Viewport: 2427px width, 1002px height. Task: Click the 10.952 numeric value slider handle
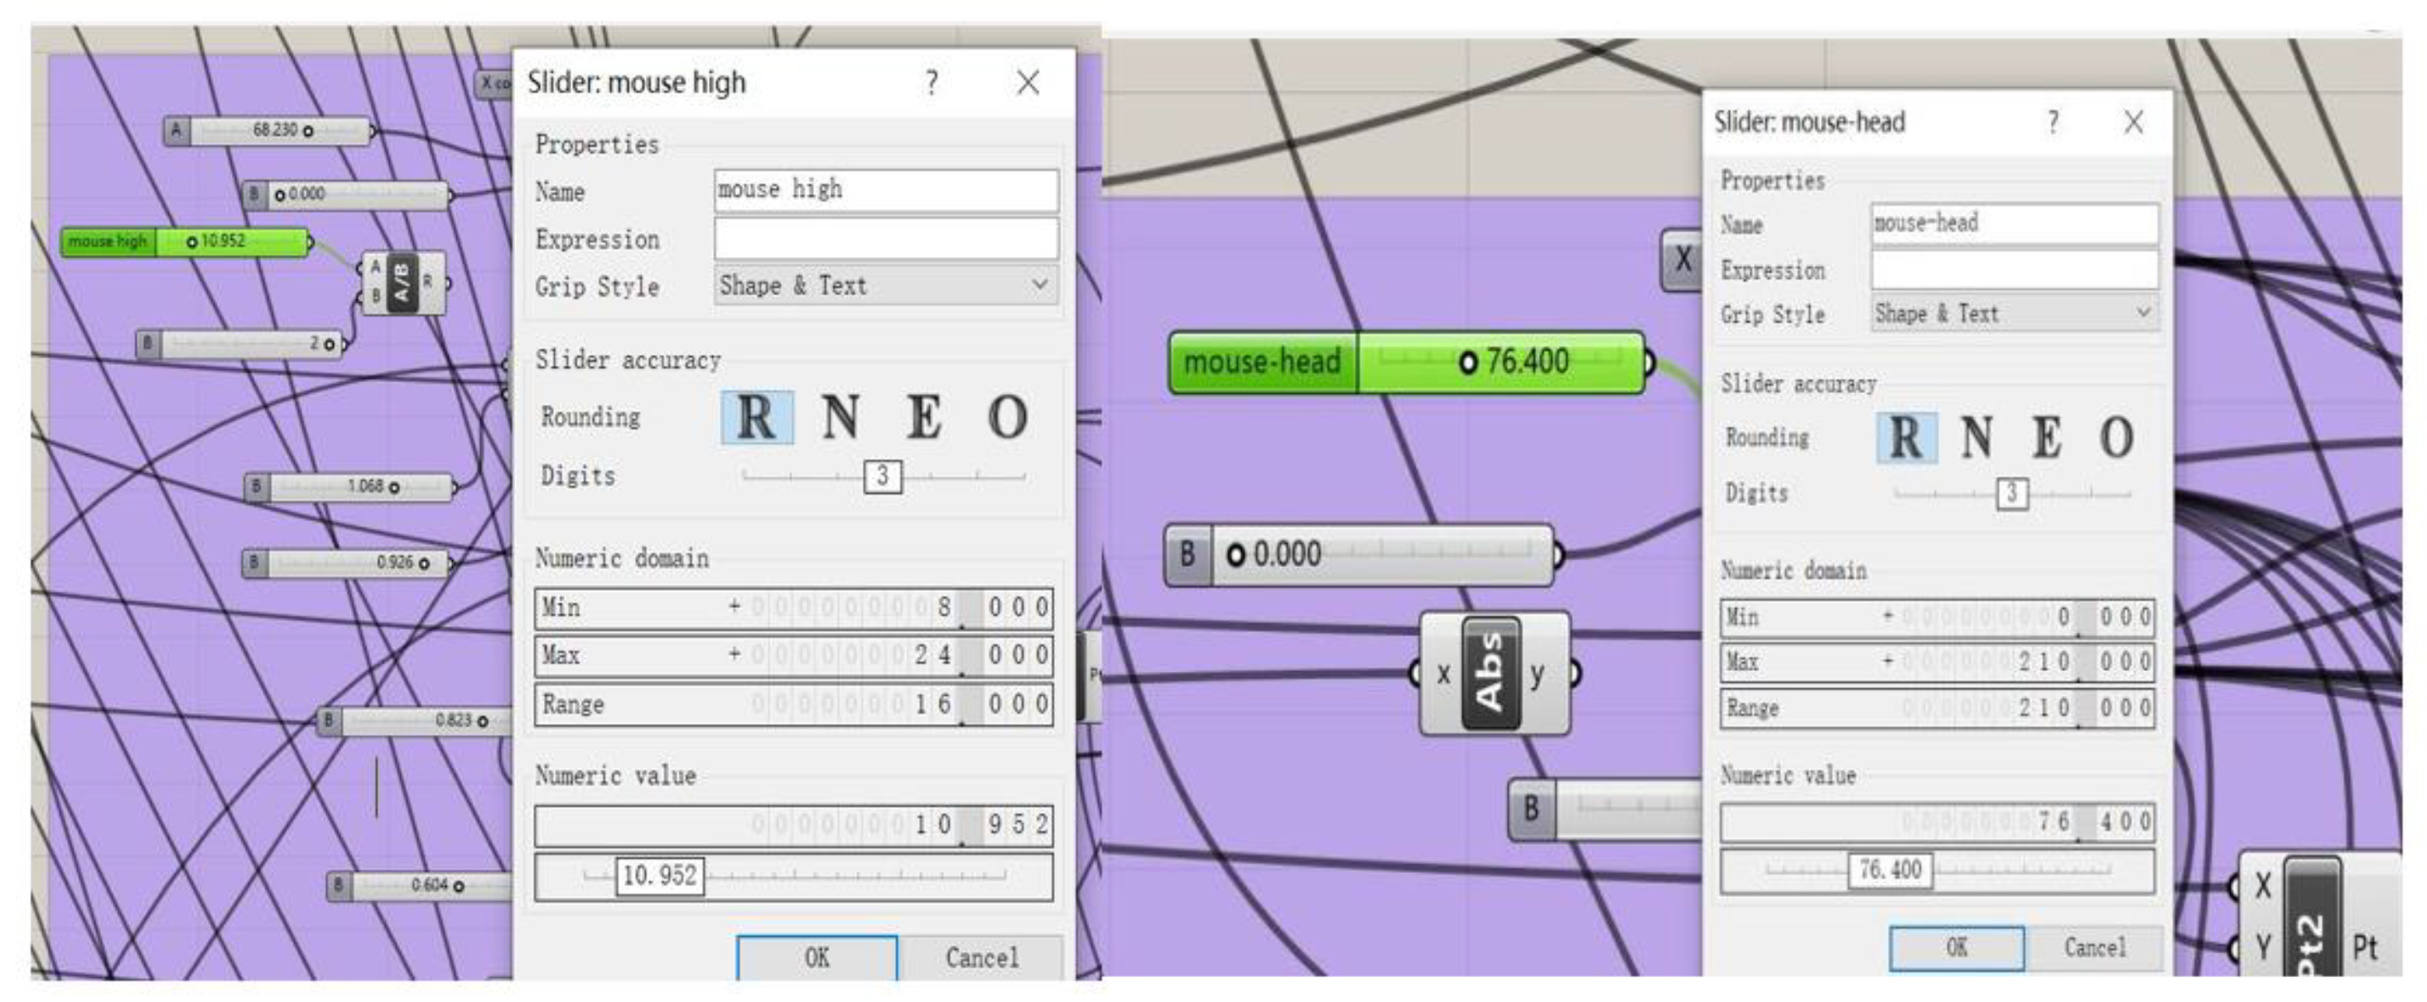point(659,875)
